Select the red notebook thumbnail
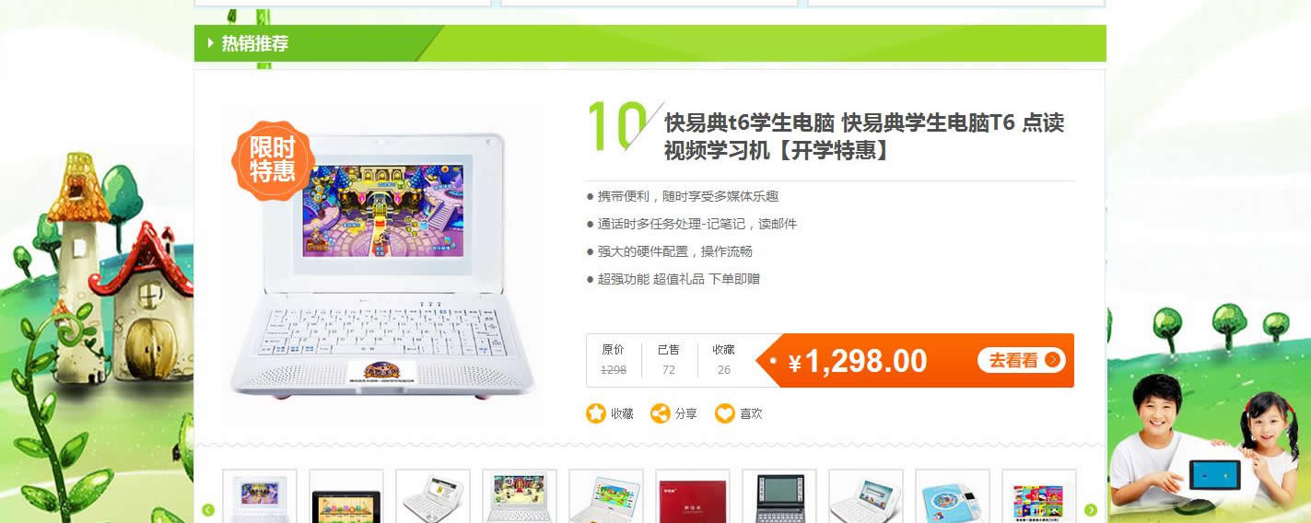 [x=692, y=495]
